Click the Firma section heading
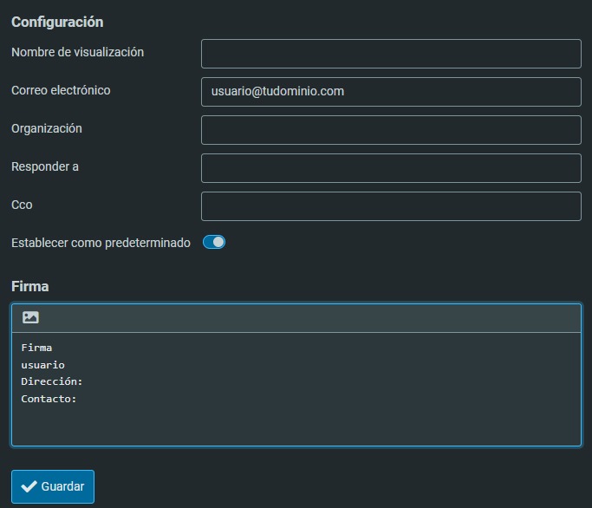Viewport: 592px width, 508px height. click(30, 286)
